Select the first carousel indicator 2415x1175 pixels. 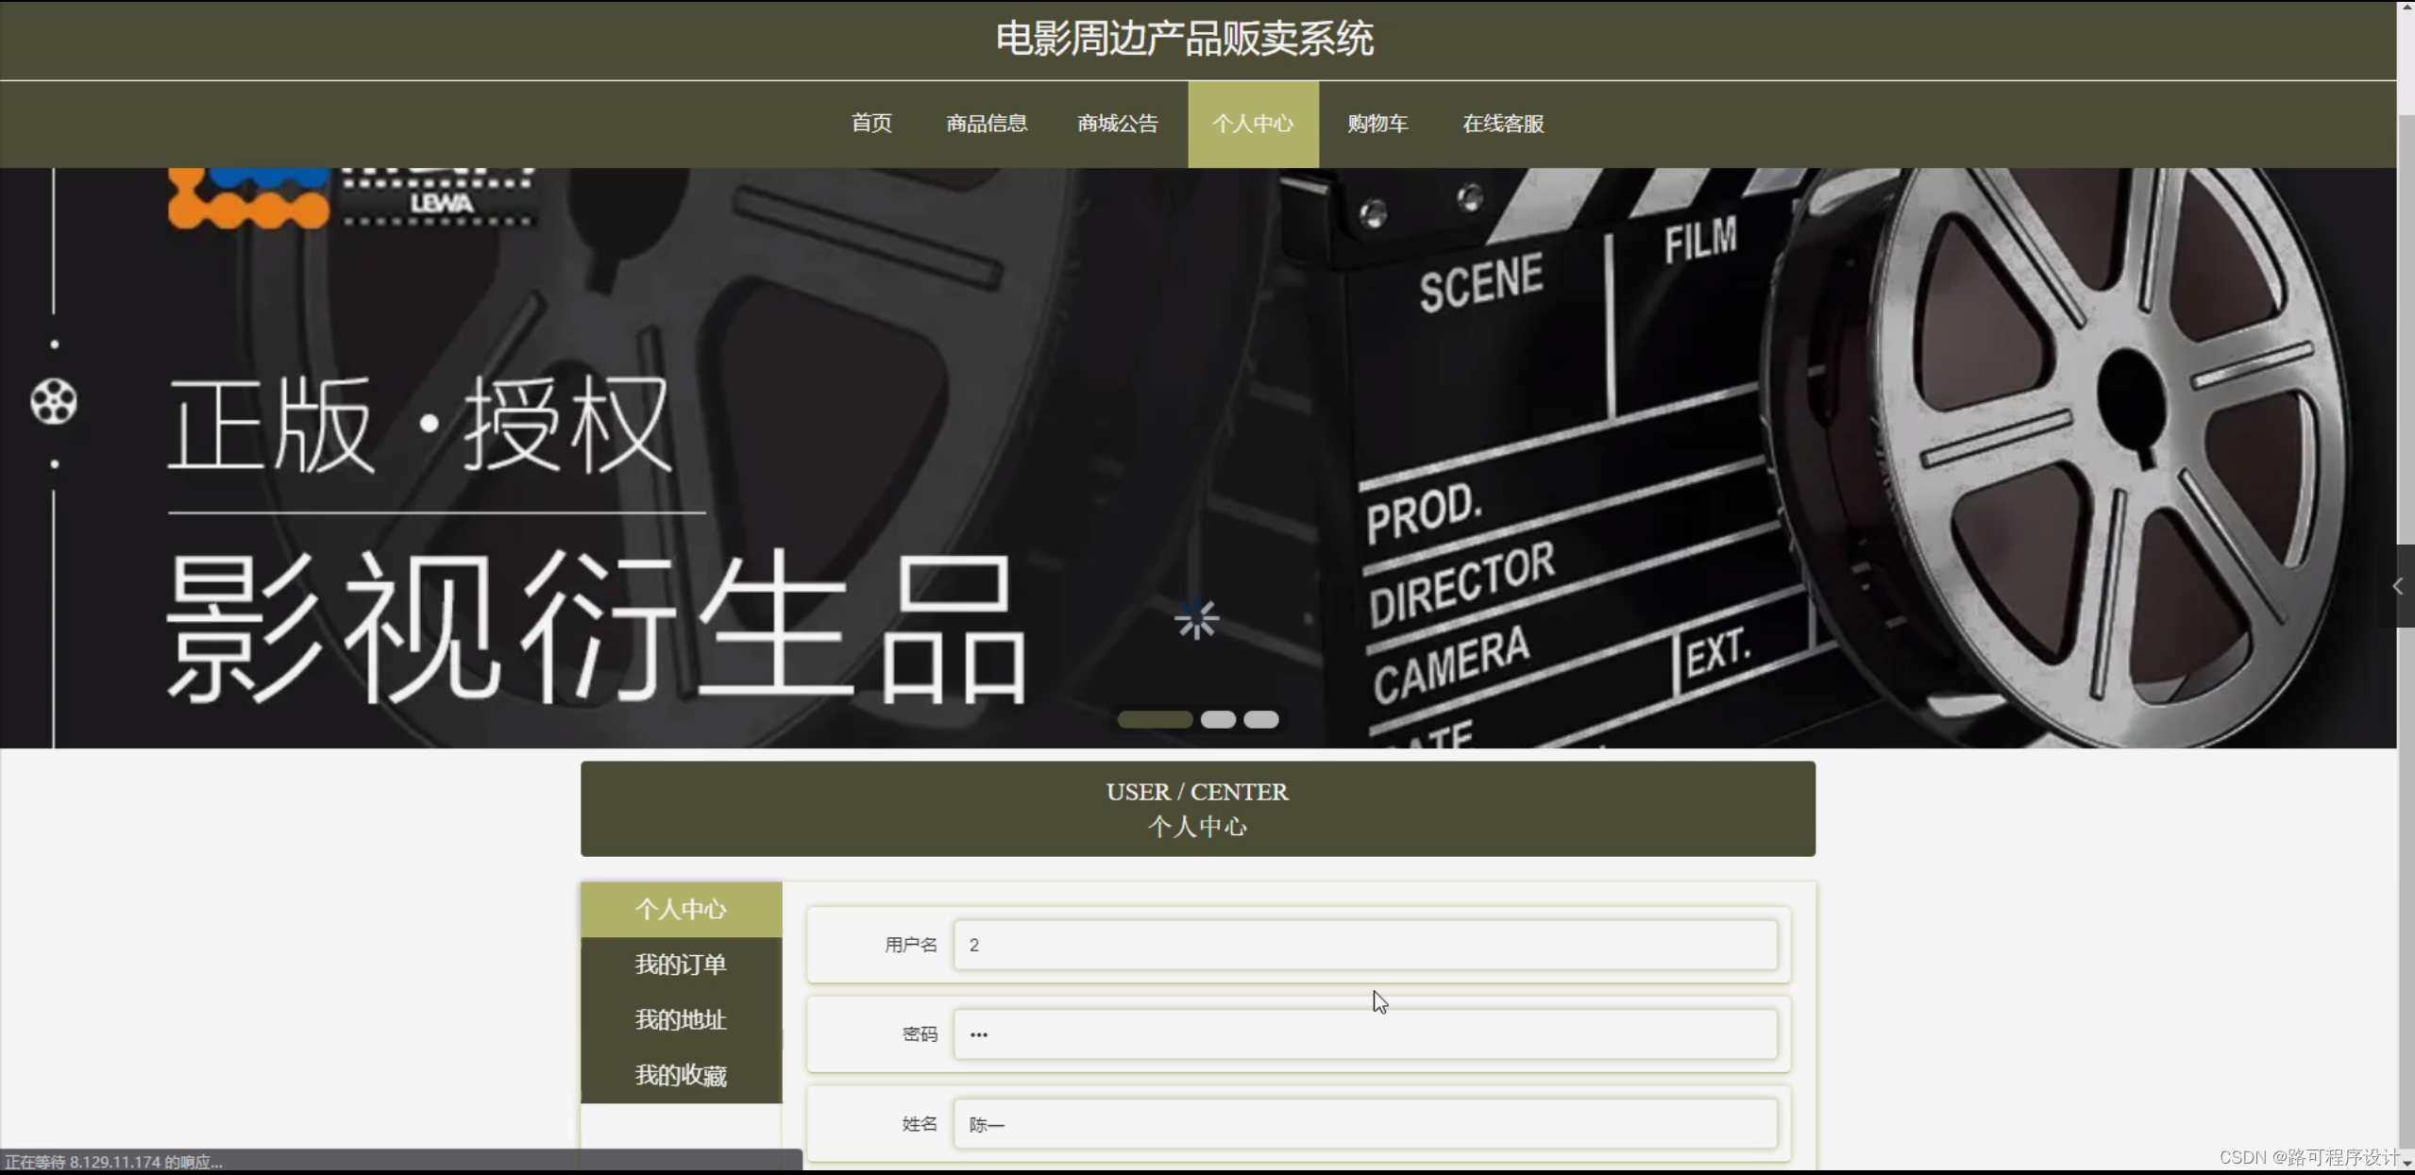tap(1154, 719)
